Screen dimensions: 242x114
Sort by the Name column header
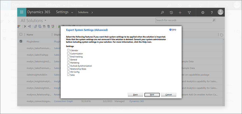(x=30, y=35)
